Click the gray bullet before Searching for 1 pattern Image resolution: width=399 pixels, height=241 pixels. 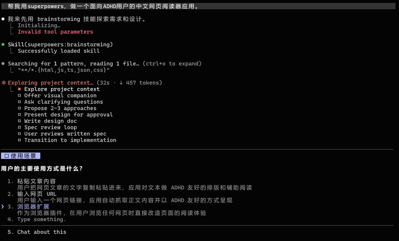point(3,64)
